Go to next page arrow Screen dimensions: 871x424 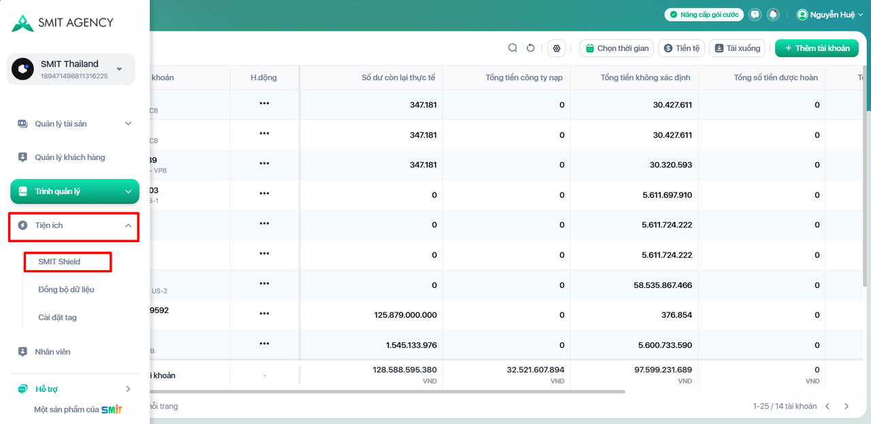(x=847, y=406)
